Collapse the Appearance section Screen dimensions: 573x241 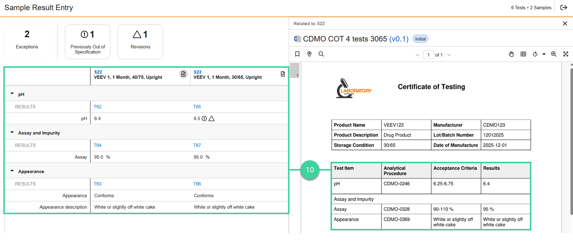click(x=12, y=171)
